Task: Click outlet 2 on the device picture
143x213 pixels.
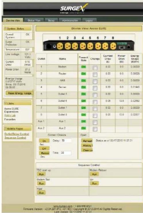Action: (x=68, y=46)
